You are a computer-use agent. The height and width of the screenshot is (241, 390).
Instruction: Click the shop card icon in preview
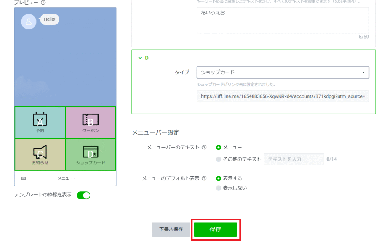pyautogui.click(x=90, y=152)
